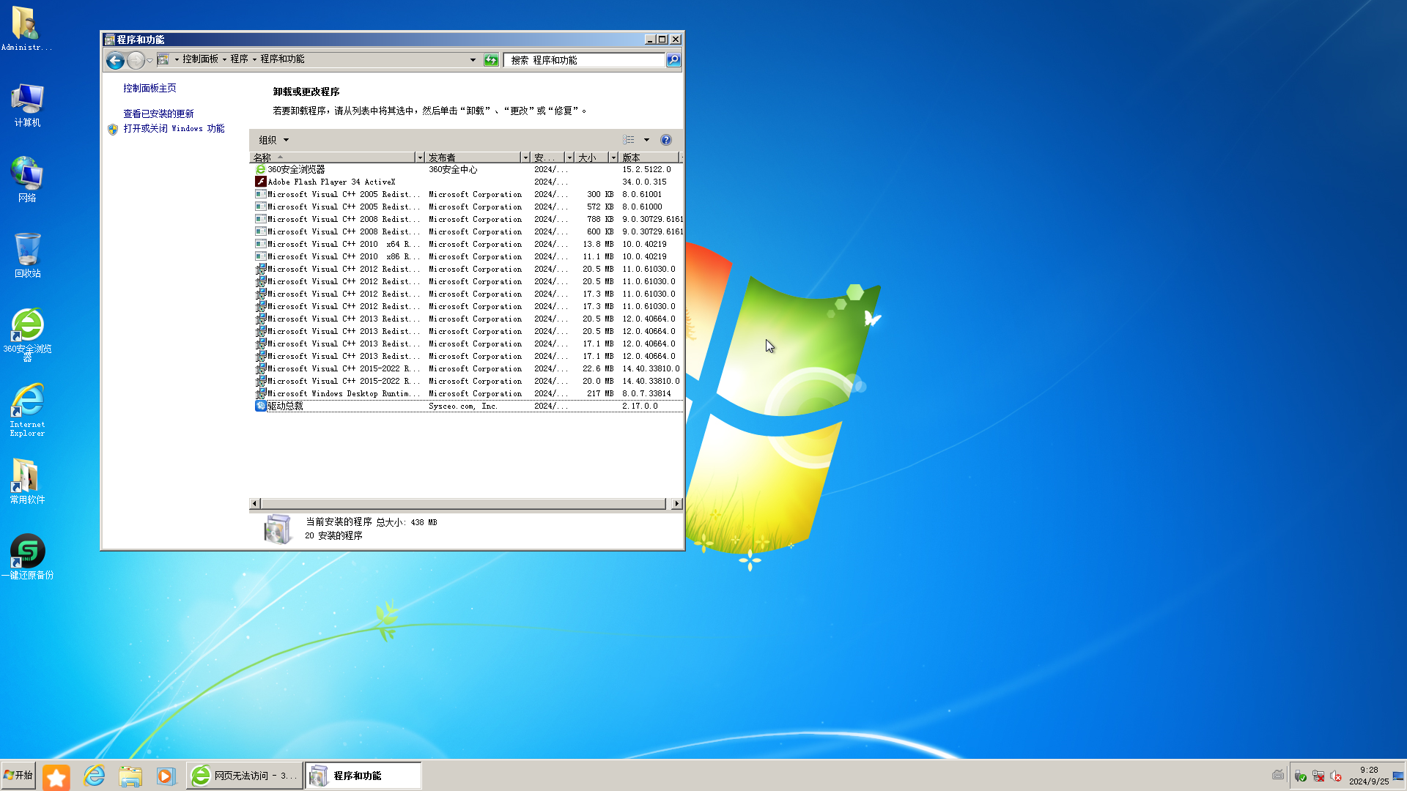Screen dimensions: 1407x791
Task: Select Visual C++ 2015-2022 20.0 MB entry
Action: 469,381
